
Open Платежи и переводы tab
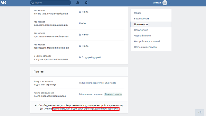click(151, 47)
